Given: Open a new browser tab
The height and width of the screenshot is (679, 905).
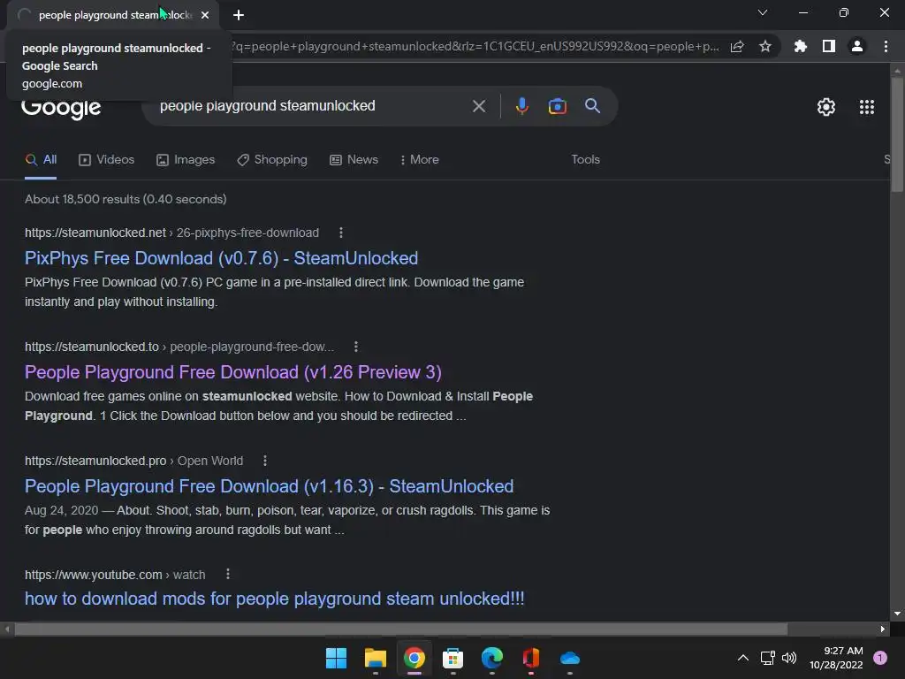Looking at the screenshot, I should coord(239,15).
